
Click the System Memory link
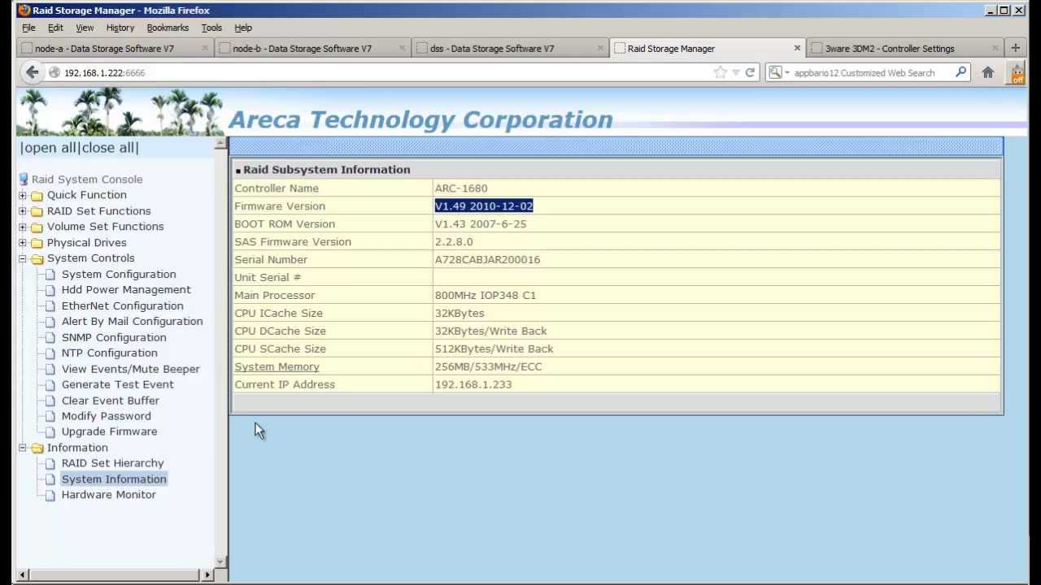click(x=277, y=366)
